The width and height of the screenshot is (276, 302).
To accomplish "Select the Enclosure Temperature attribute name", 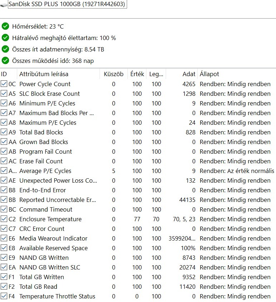I will (50, 219).
